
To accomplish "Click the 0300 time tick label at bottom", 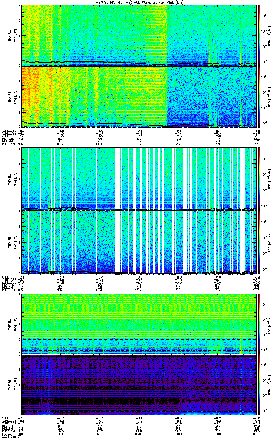I will pos(138,434).
